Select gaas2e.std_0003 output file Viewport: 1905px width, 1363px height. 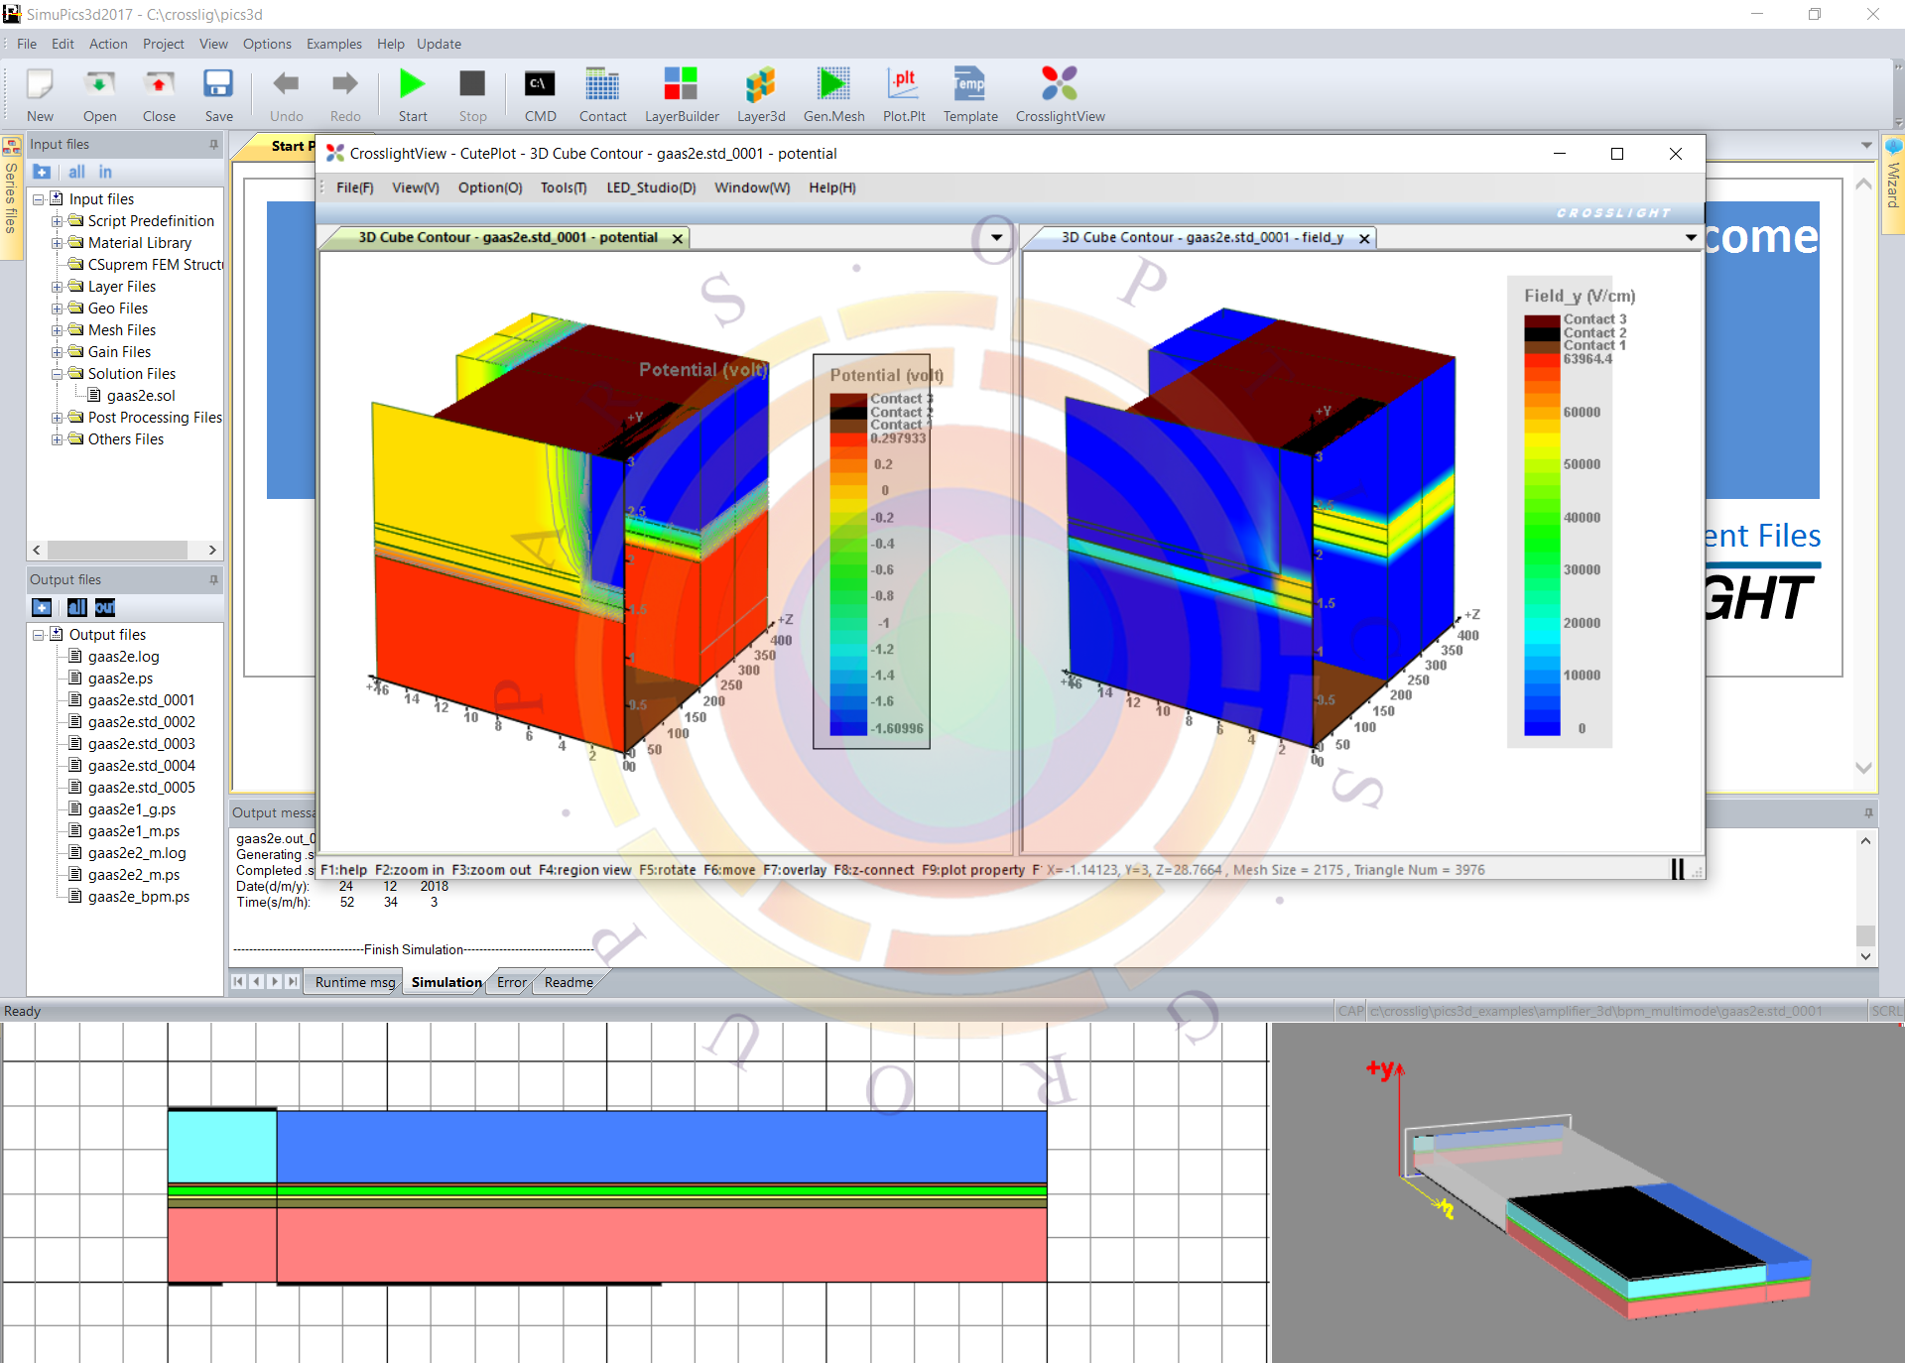(141, 744)
